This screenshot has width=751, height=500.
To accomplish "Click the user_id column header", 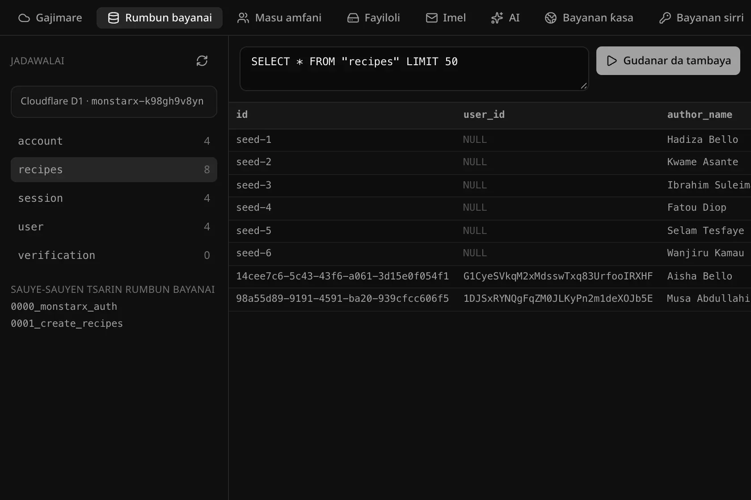I will 484,115.
